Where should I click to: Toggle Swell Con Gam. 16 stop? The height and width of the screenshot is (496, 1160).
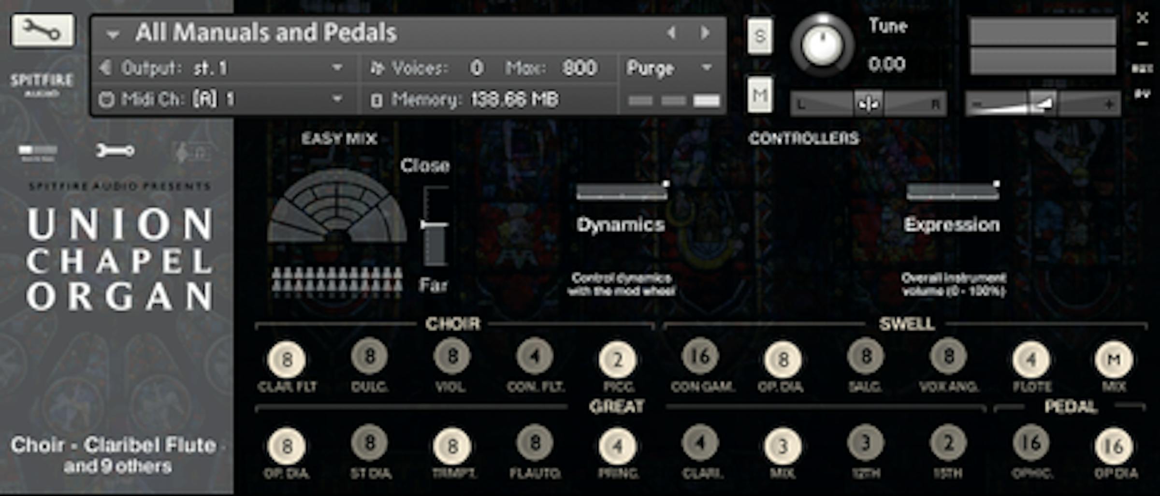(x=700, y=357)
